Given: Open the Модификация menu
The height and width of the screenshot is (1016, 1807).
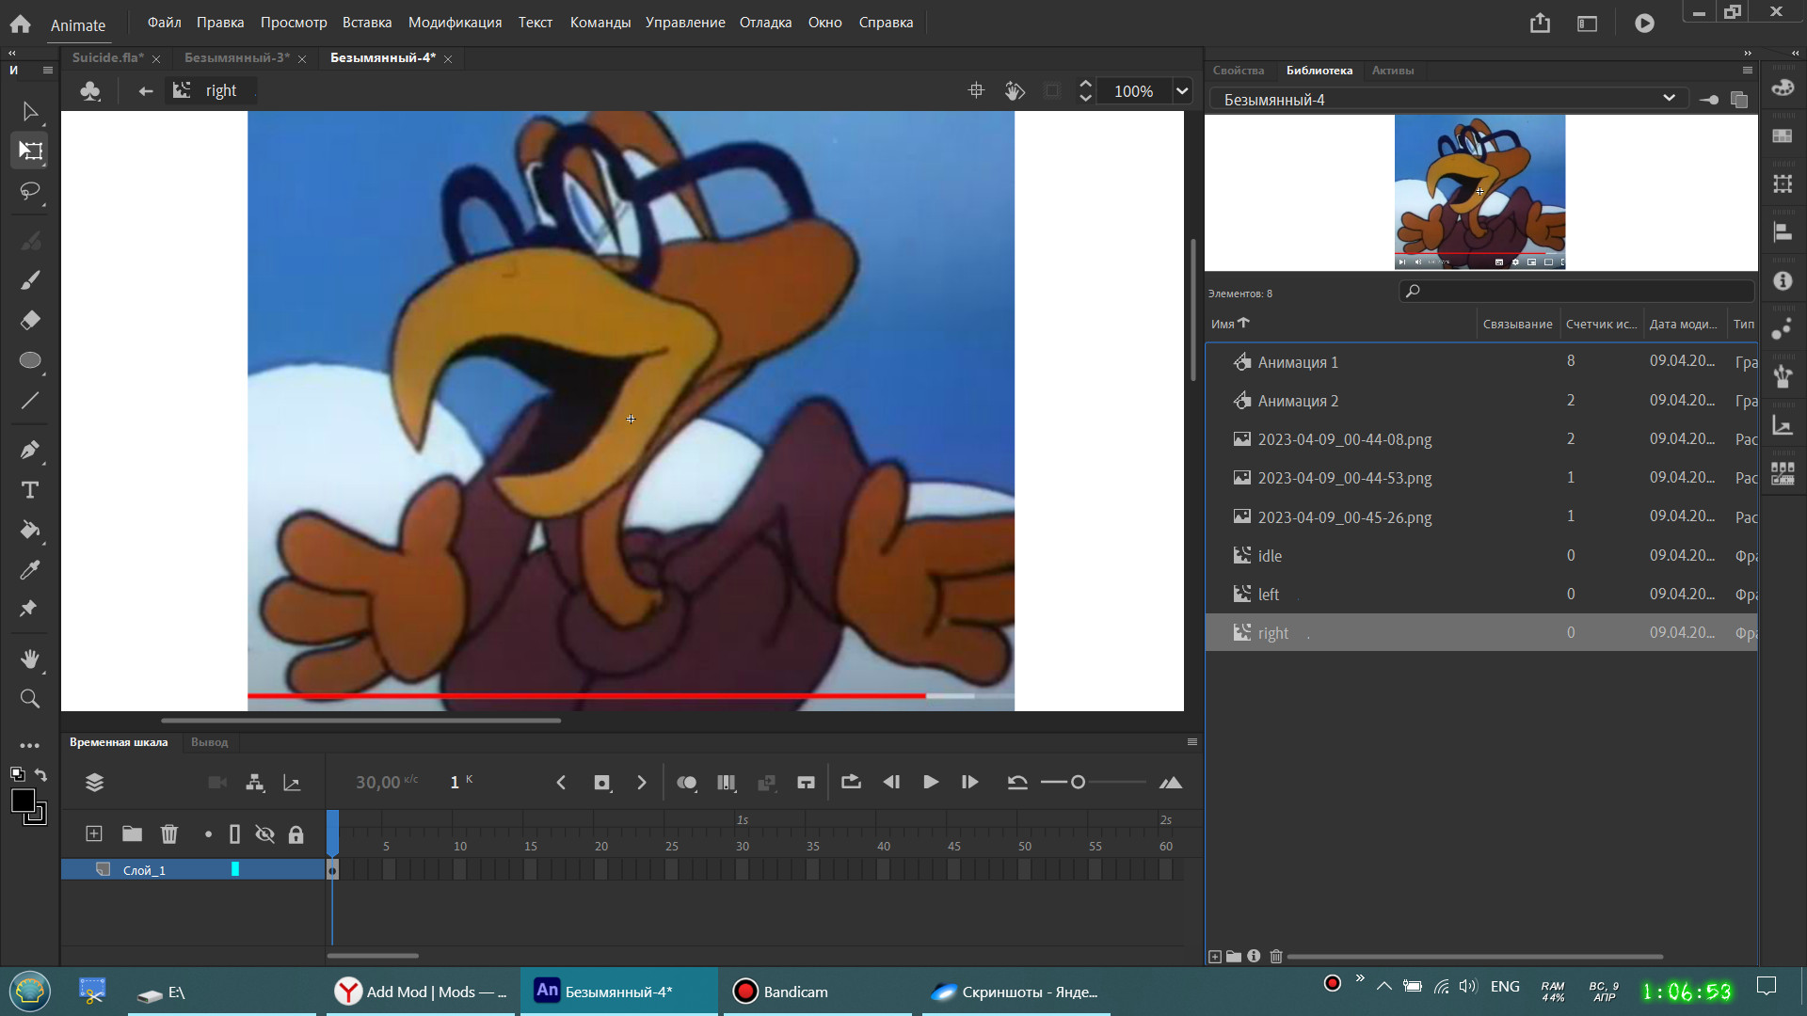Looking at the screenshot, I should [455, 23].
